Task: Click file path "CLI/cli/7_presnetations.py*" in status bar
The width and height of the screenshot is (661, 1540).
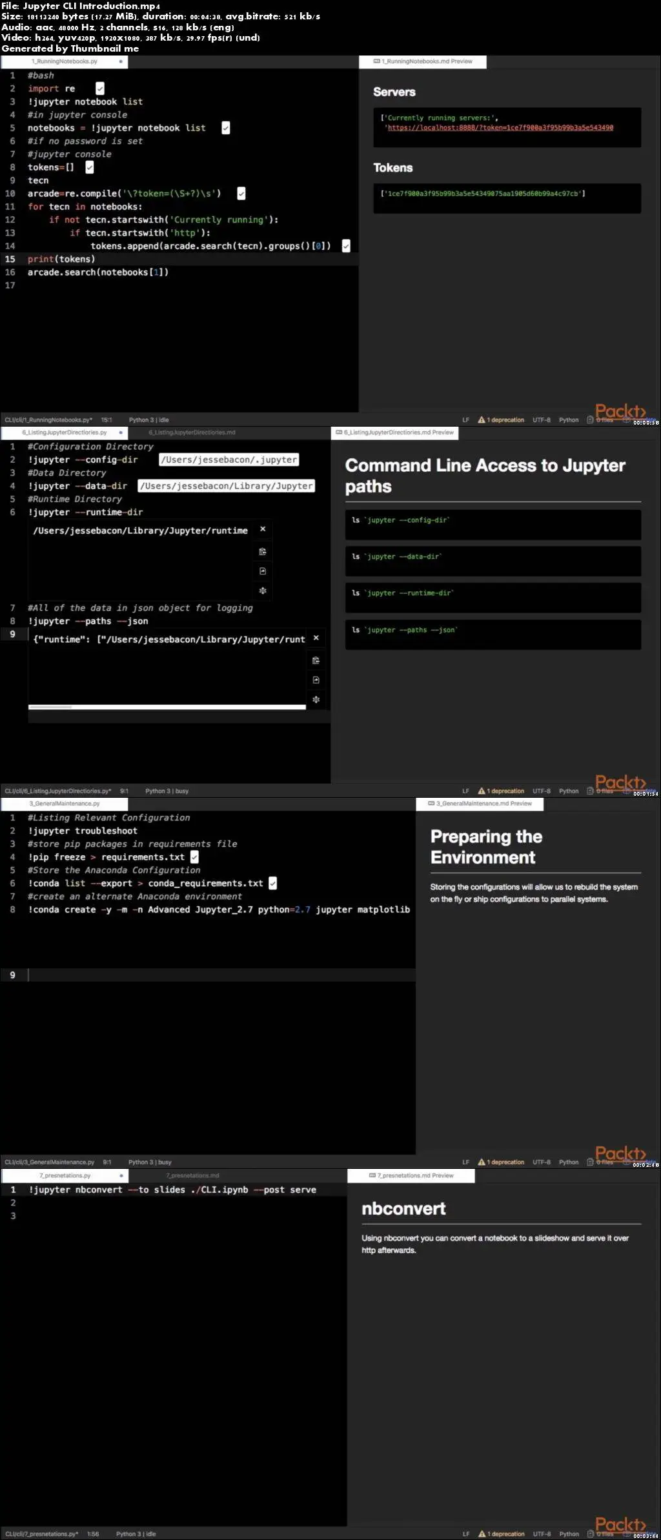Action: [42, 1534]
